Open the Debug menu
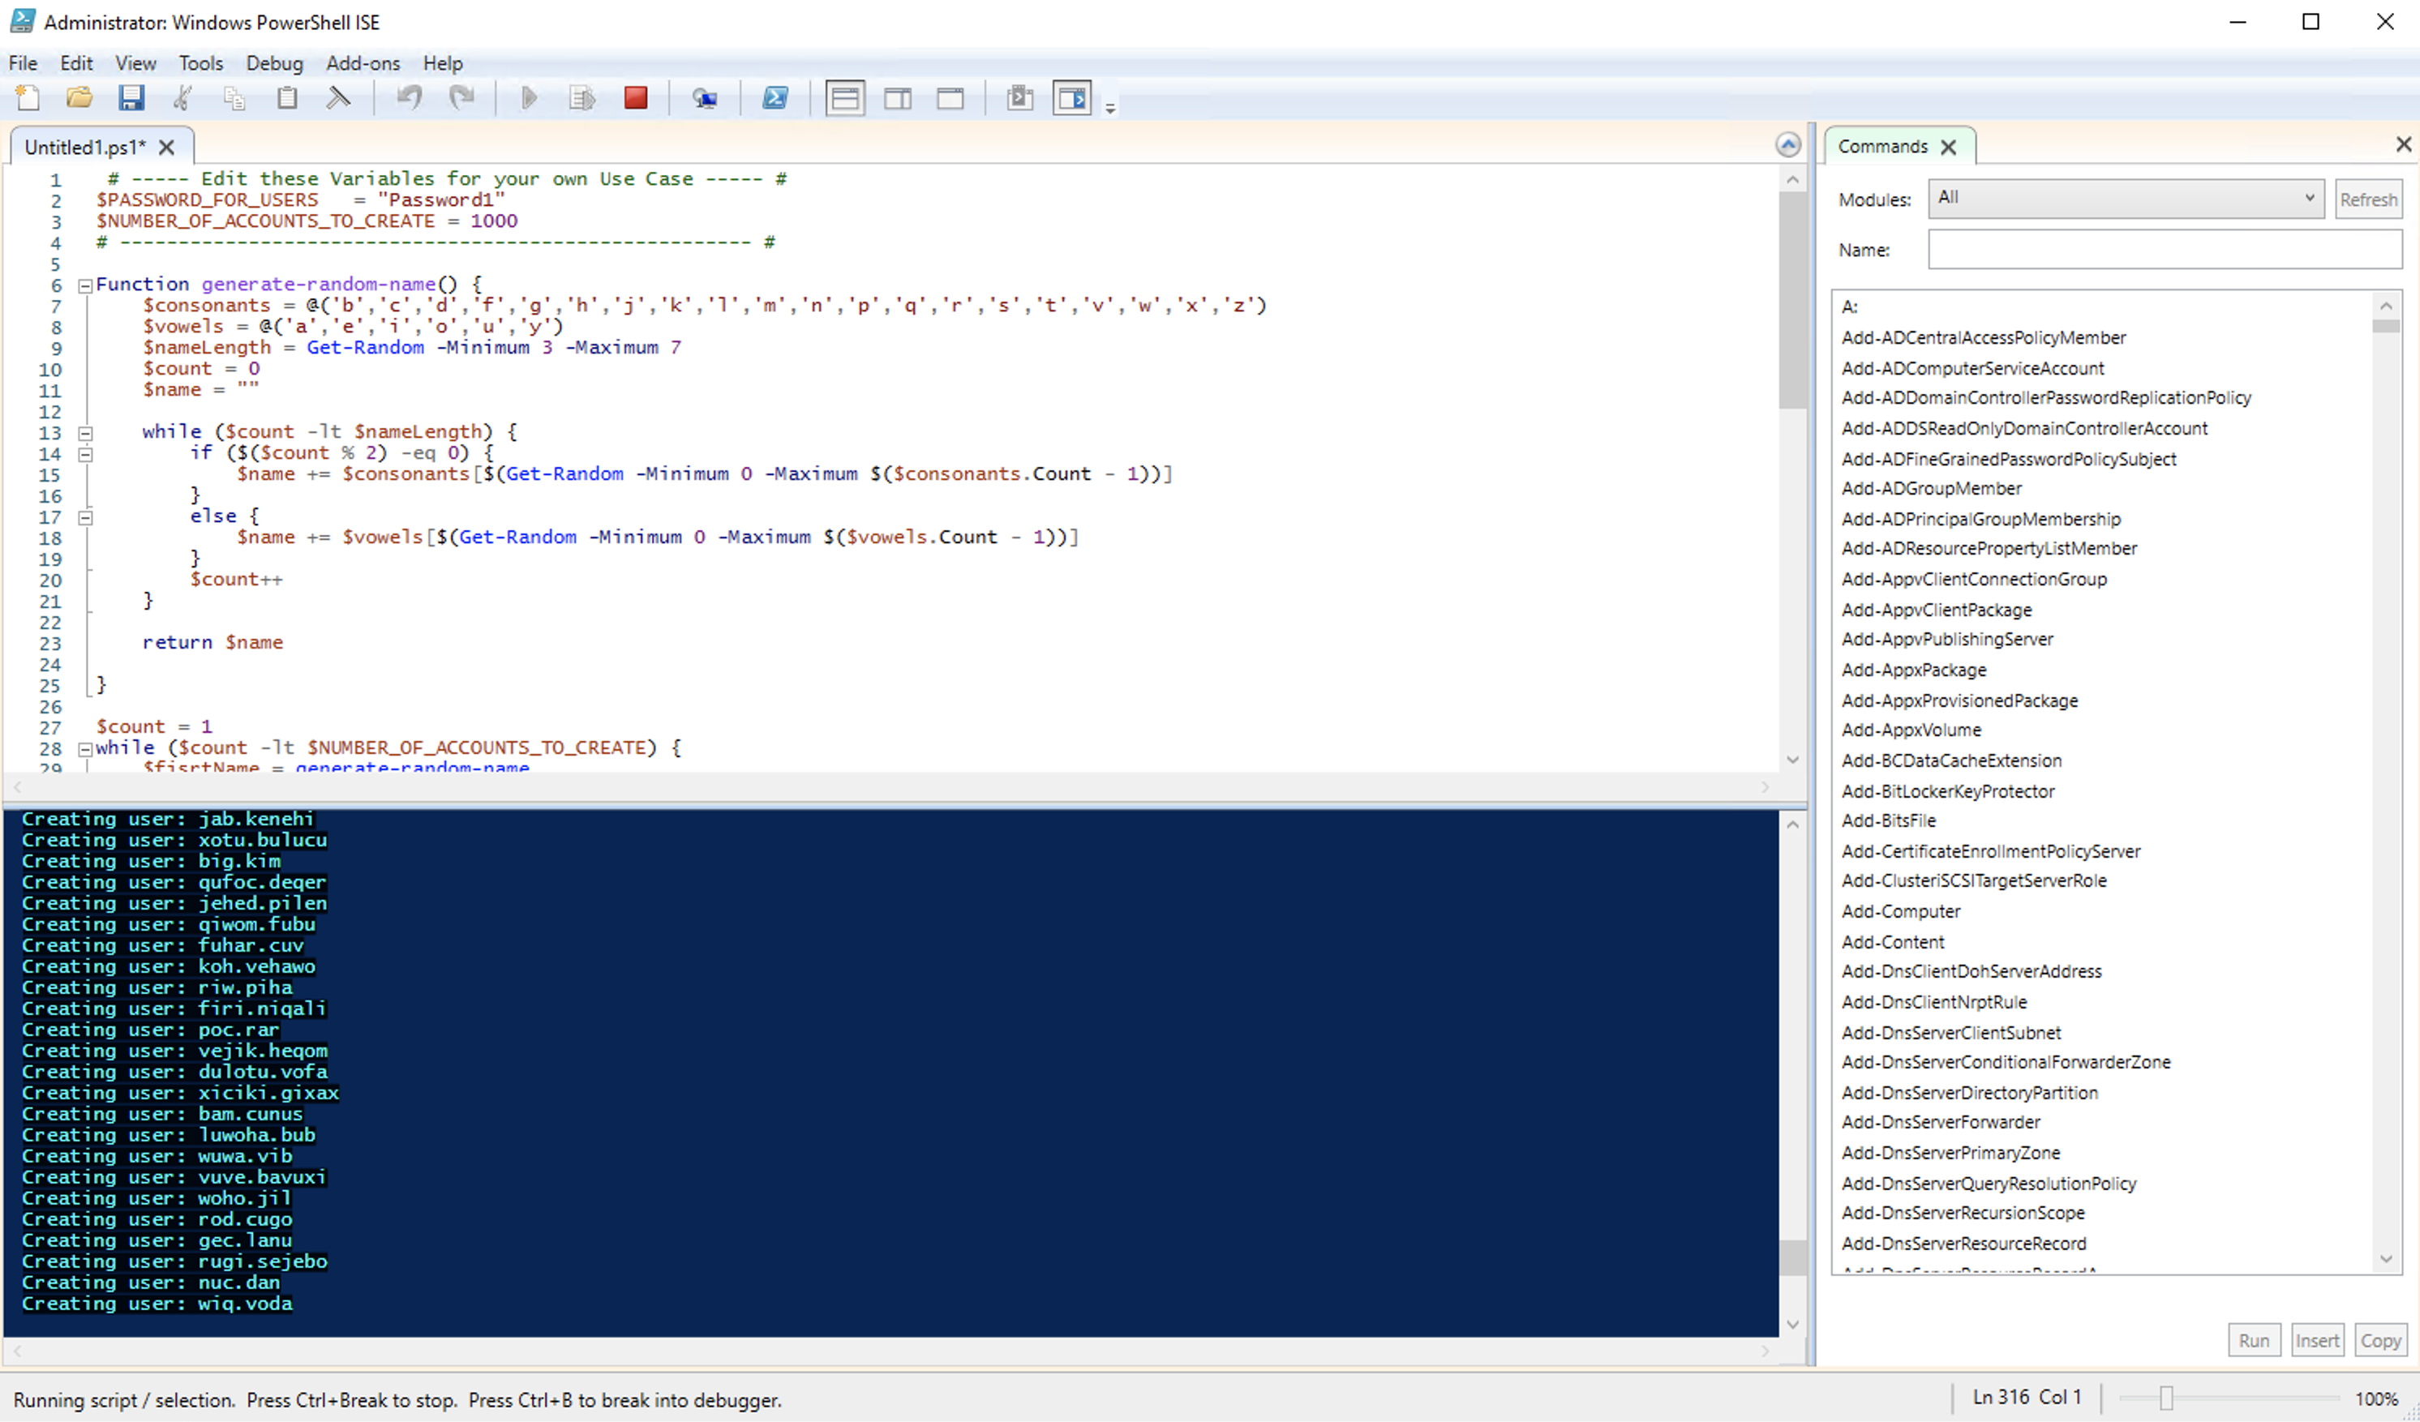This screenshot has height=1422, width=2420. (273, 63)
